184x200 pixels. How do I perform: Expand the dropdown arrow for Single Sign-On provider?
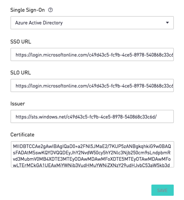click(167, 23)
